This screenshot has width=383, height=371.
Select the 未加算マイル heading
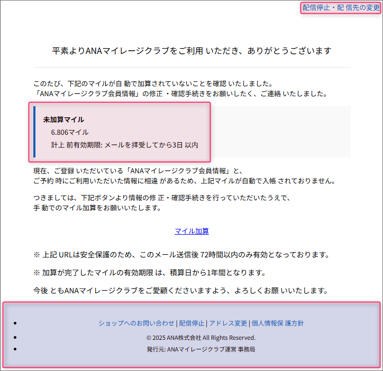[x=63, y=119]
